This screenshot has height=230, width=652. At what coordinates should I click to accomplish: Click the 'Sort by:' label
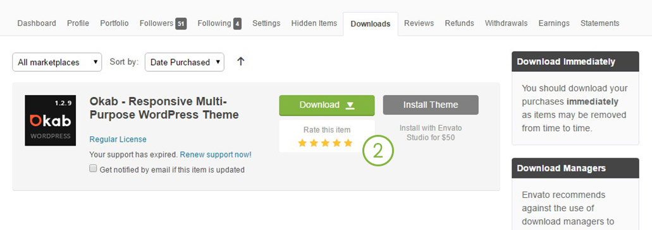(x=124, y=62)
